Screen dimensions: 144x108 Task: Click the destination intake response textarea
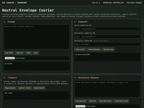(107, 89)
